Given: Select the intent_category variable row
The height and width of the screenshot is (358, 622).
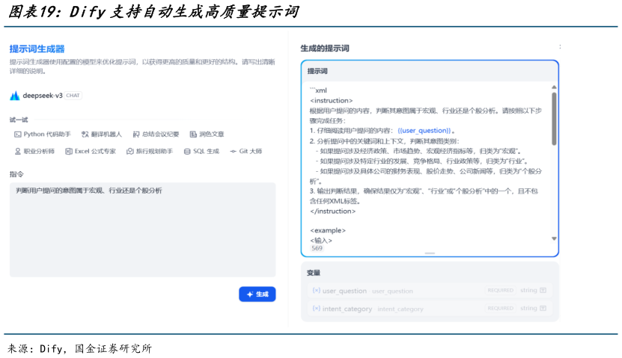Looking at the screenshot, I should coord(430,309).
